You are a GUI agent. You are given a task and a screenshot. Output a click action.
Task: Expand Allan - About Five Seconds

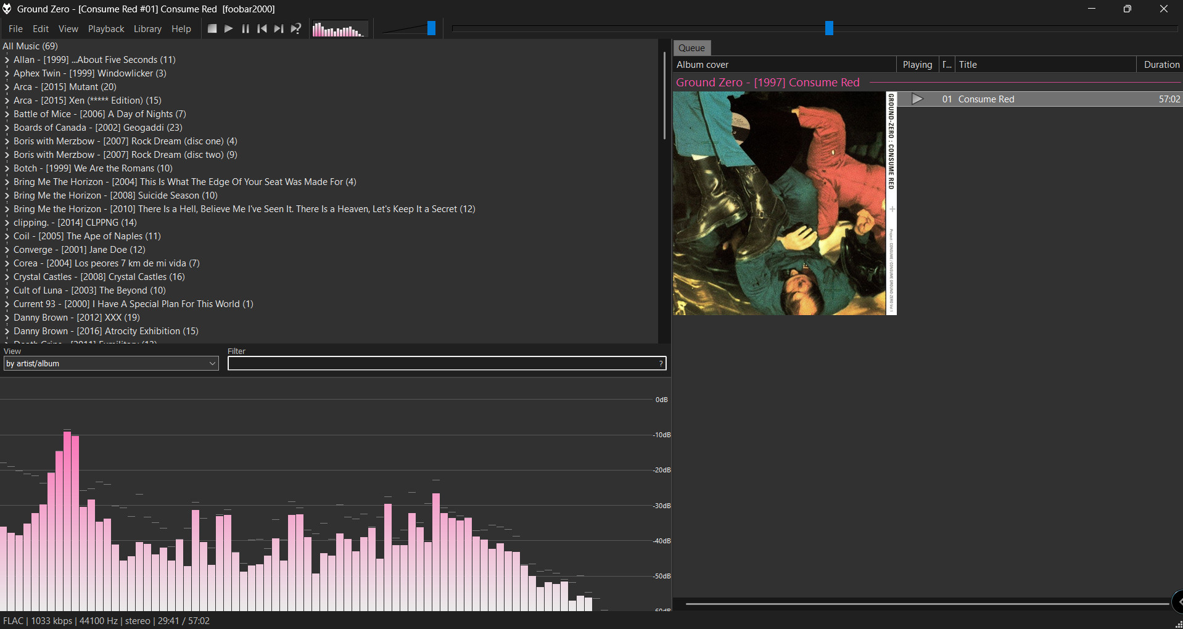point(7,60)
